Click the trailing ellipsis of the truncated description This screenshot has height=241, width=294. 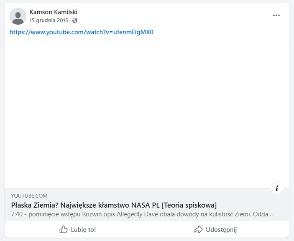coord(270,214)
